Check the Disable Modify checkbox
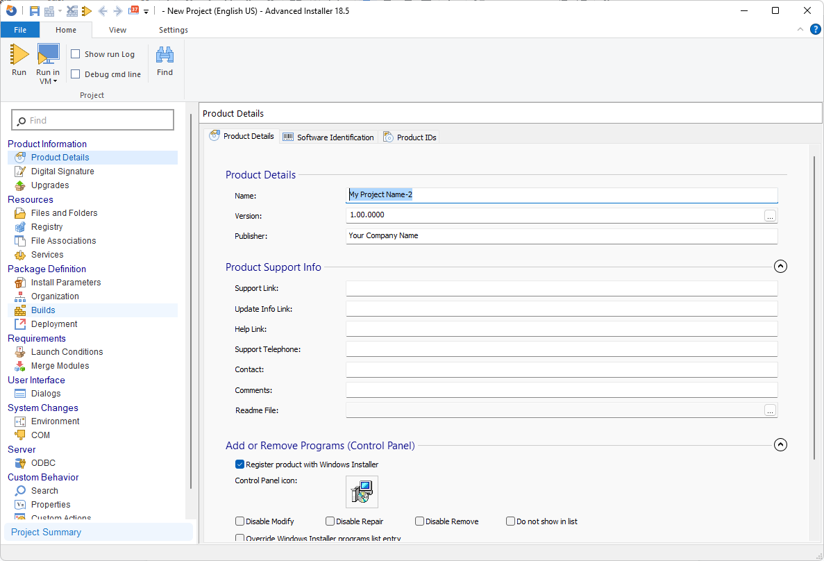Image resolution: width=824 pixels, height=561 pixels. coord(239,521)
